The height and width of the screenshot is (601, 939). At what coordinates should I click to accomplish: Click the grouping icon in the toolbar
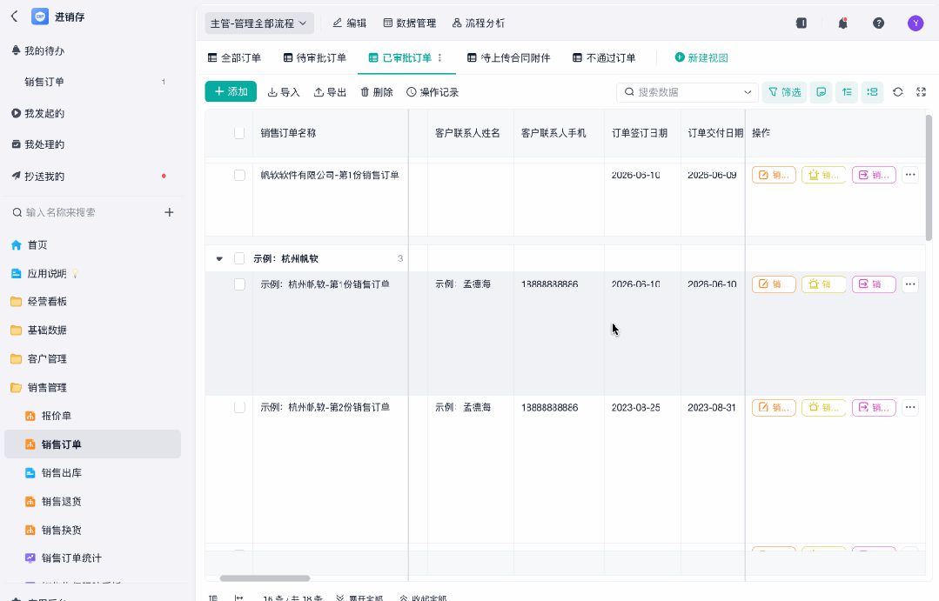click(x=873, y=92)
